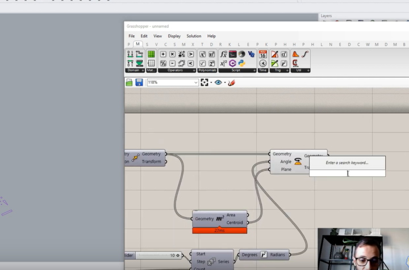The image size is (409, 270).
Task: Choose the Power of 2 icon
Action: click(211, 63)
